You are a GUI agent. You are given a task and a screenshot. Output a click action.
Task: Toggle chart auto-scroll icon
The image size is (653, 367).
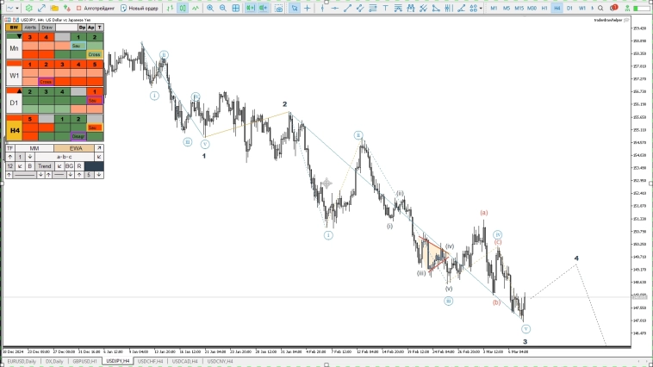point(251,8)
